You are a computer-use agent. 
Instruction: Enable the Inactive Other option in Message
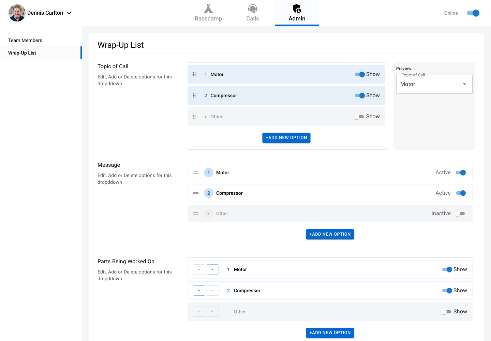pyautogui.click(x=460, y=213)
